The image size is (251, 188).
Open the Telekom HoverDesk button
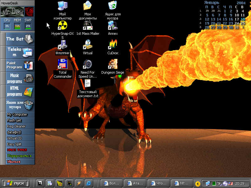pos(20,52)
